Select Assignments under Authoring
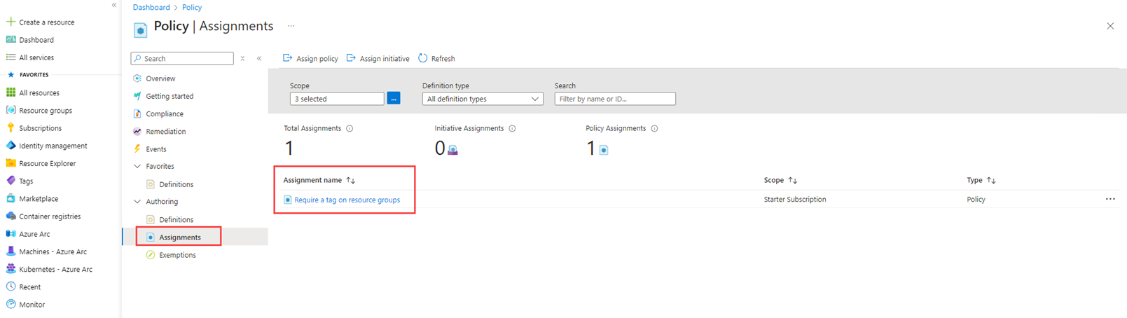 (179, 237)
